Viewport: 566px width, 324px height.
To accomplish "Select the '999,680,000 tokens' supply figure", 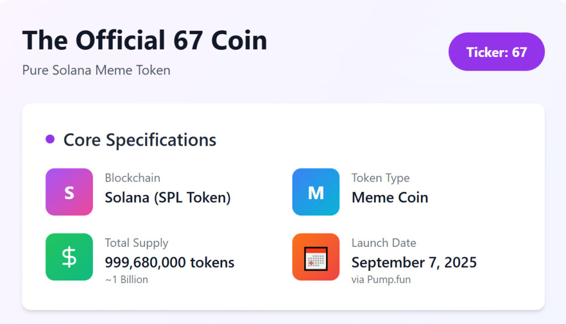I will coord(170,262).
